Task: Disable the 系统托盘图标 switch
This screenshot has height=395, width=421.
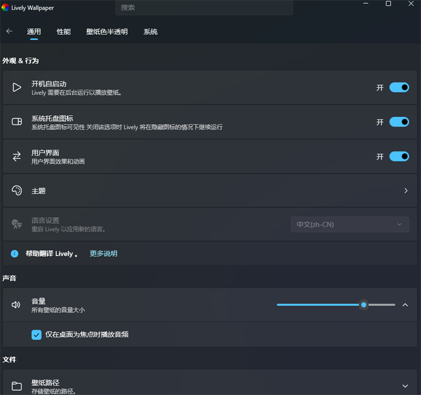Action: point(399,122)
